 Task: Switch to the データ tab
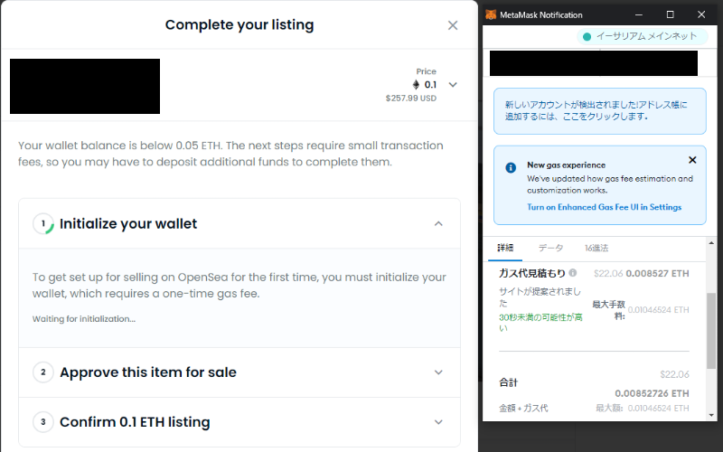tap(550, 248)
